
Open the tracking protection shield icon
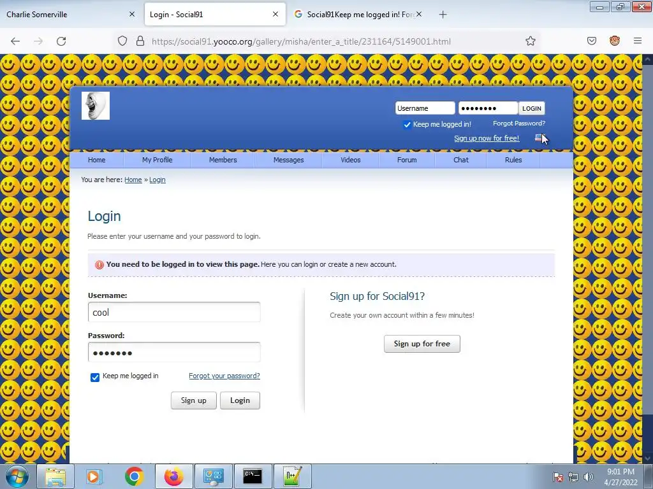point(122,41)
